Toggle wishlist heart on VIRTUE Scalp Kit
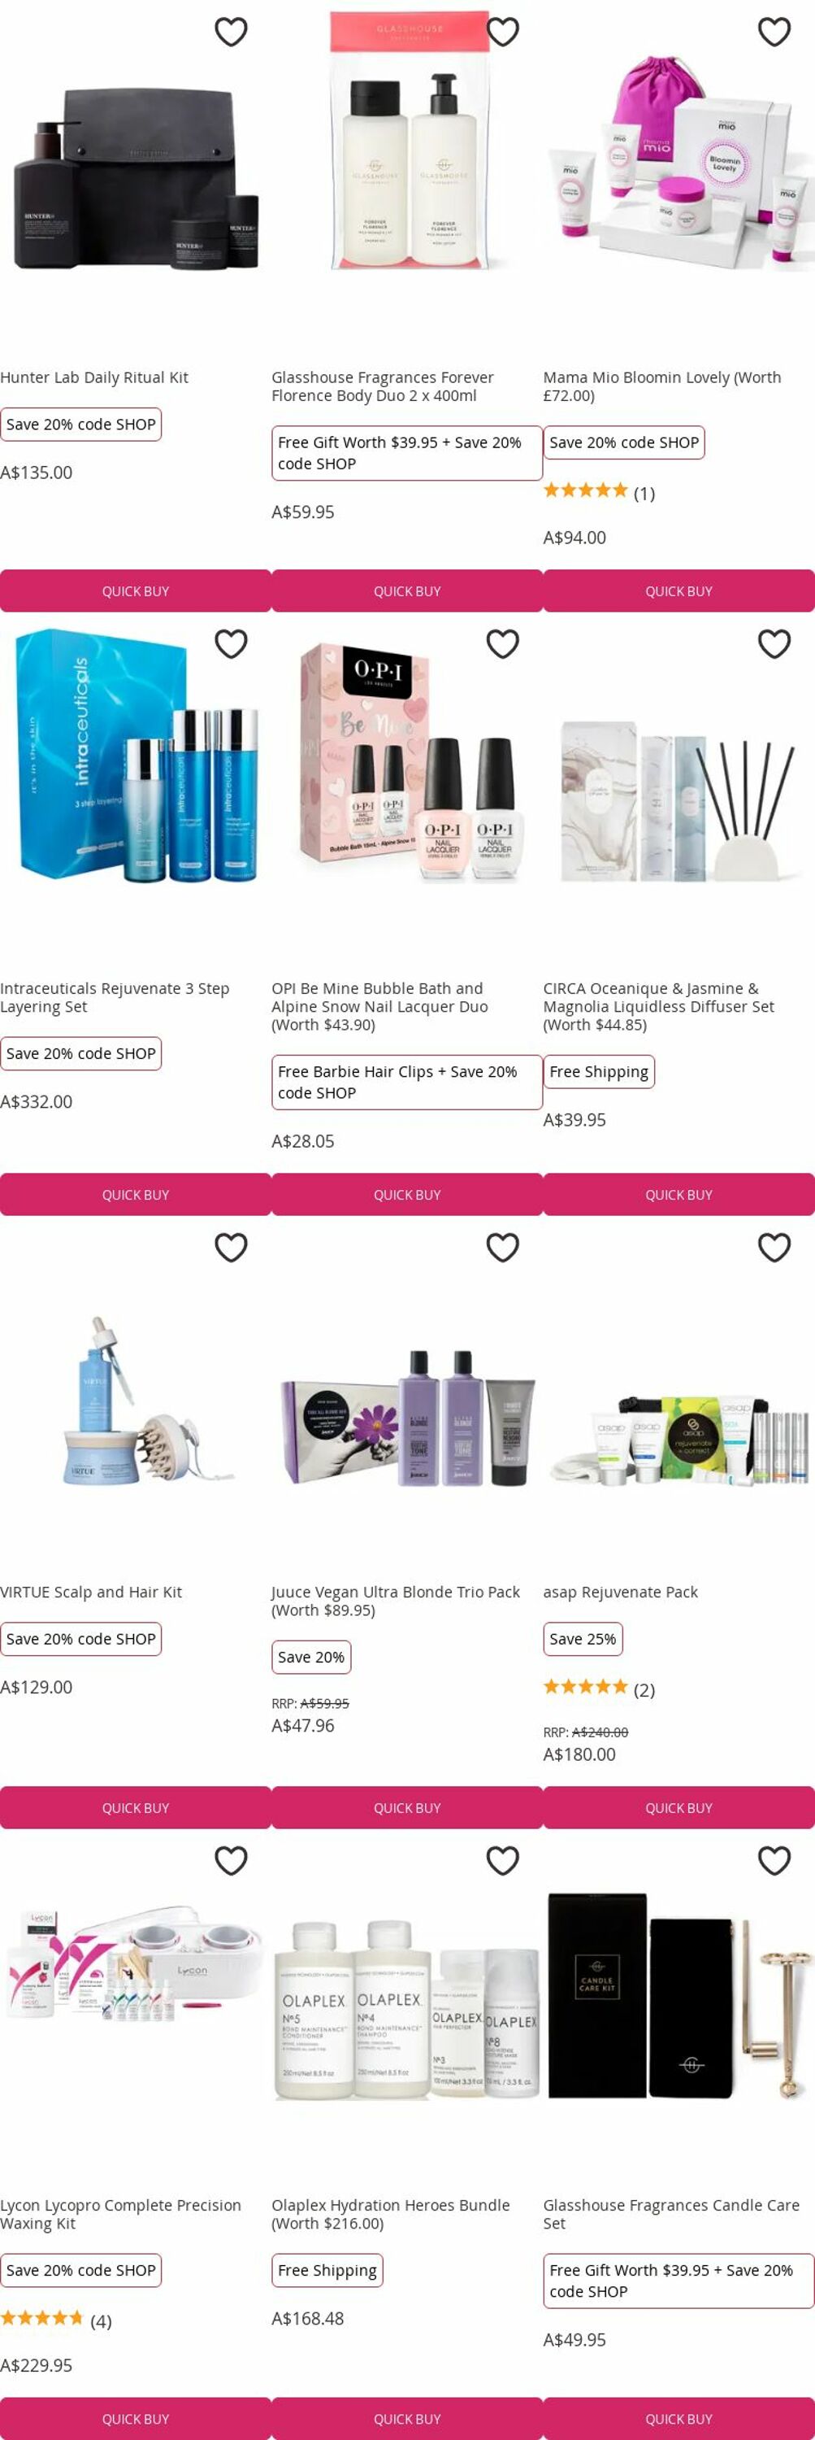The height and width of the screenshot is (2440, 815). (231, 1247)
